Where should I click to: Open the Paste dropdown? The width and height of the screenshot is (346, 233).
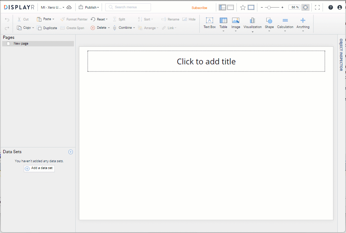45,19
